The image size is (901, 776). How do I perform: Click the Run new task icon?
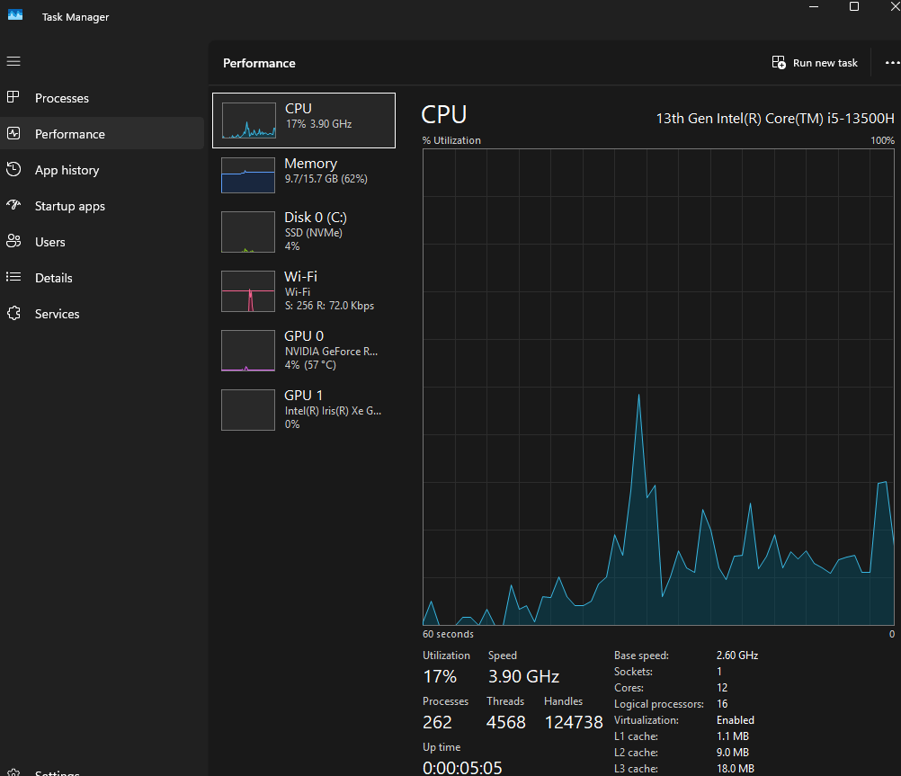click(779, 62)
